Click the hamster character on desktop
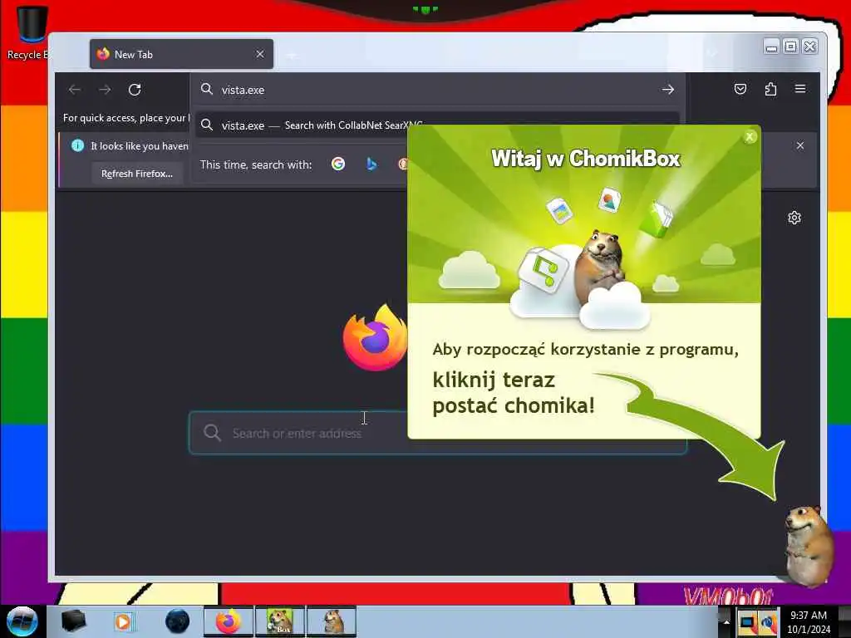 click(809, 545)
